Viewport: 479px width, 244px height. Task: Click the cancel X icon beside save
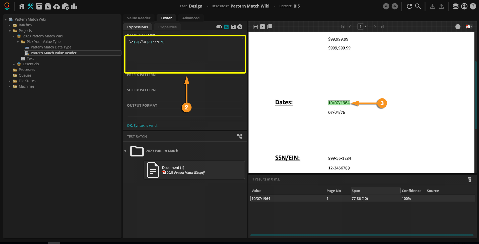click(240, 27)
